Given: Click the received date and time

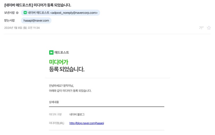Looking at the screenshot, I should (22, 28).
